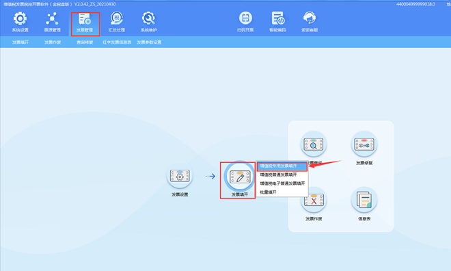Image resolution: width=451 pixels, height=271 pixels.
Task: Open 发票参数设置 submenu tab
Action: point(149,42)
